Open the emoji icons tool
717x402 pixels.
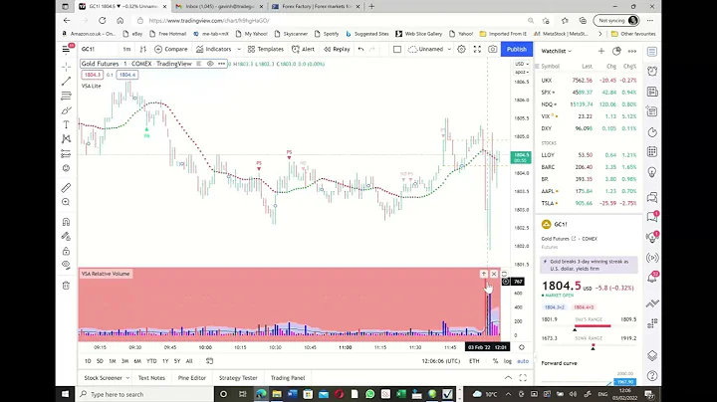pyautogui.click(x=66, y=168)
